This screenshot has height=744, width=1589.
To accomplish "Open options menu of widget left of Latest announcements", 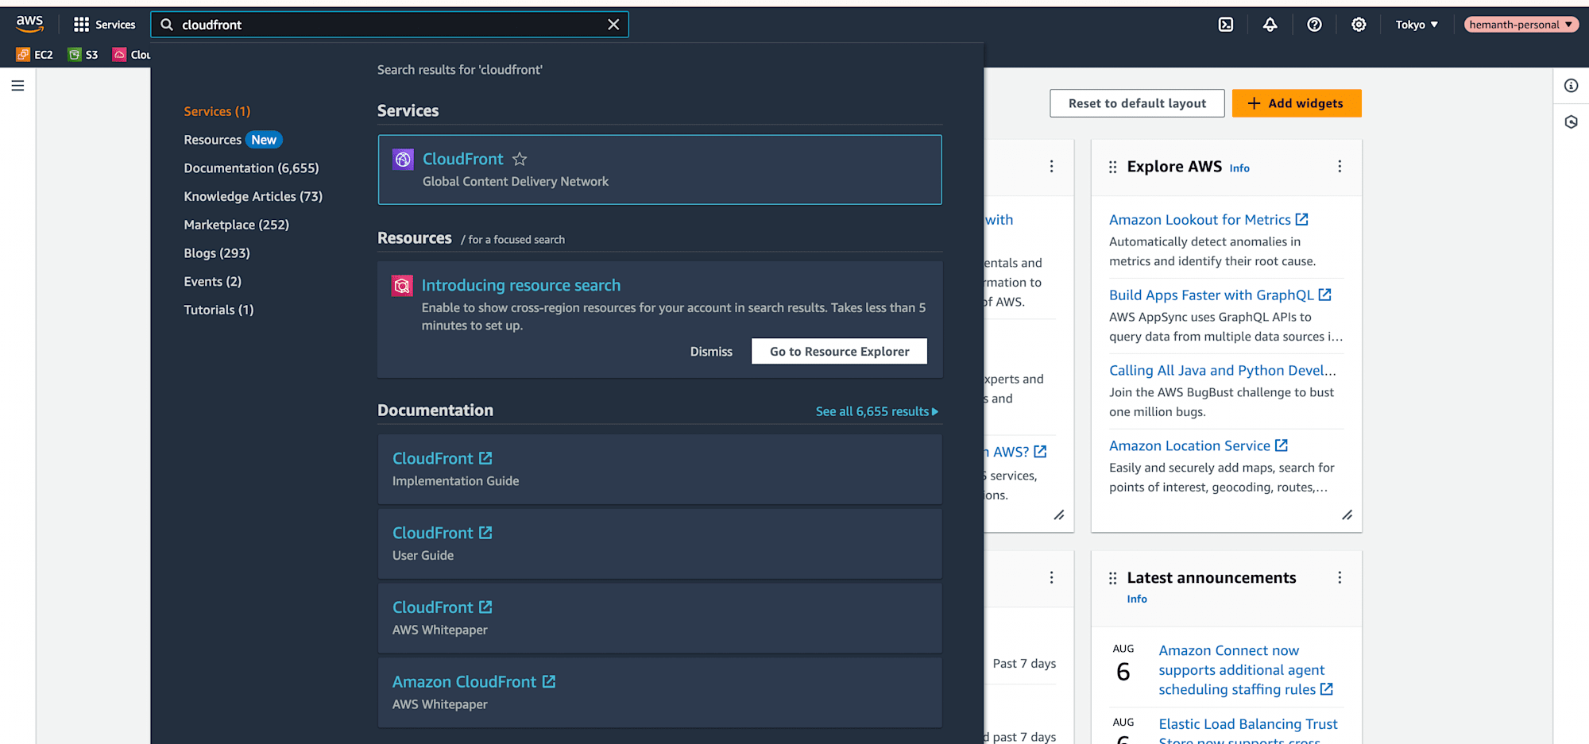I will 1051,577.
